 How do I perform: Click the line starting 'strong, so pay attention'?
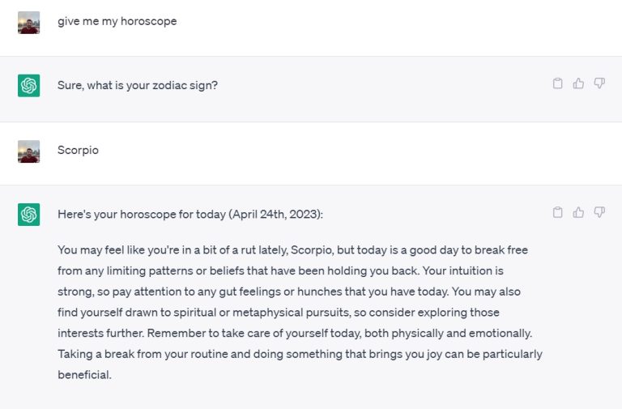pyautogui.click(x=289, y=292)
